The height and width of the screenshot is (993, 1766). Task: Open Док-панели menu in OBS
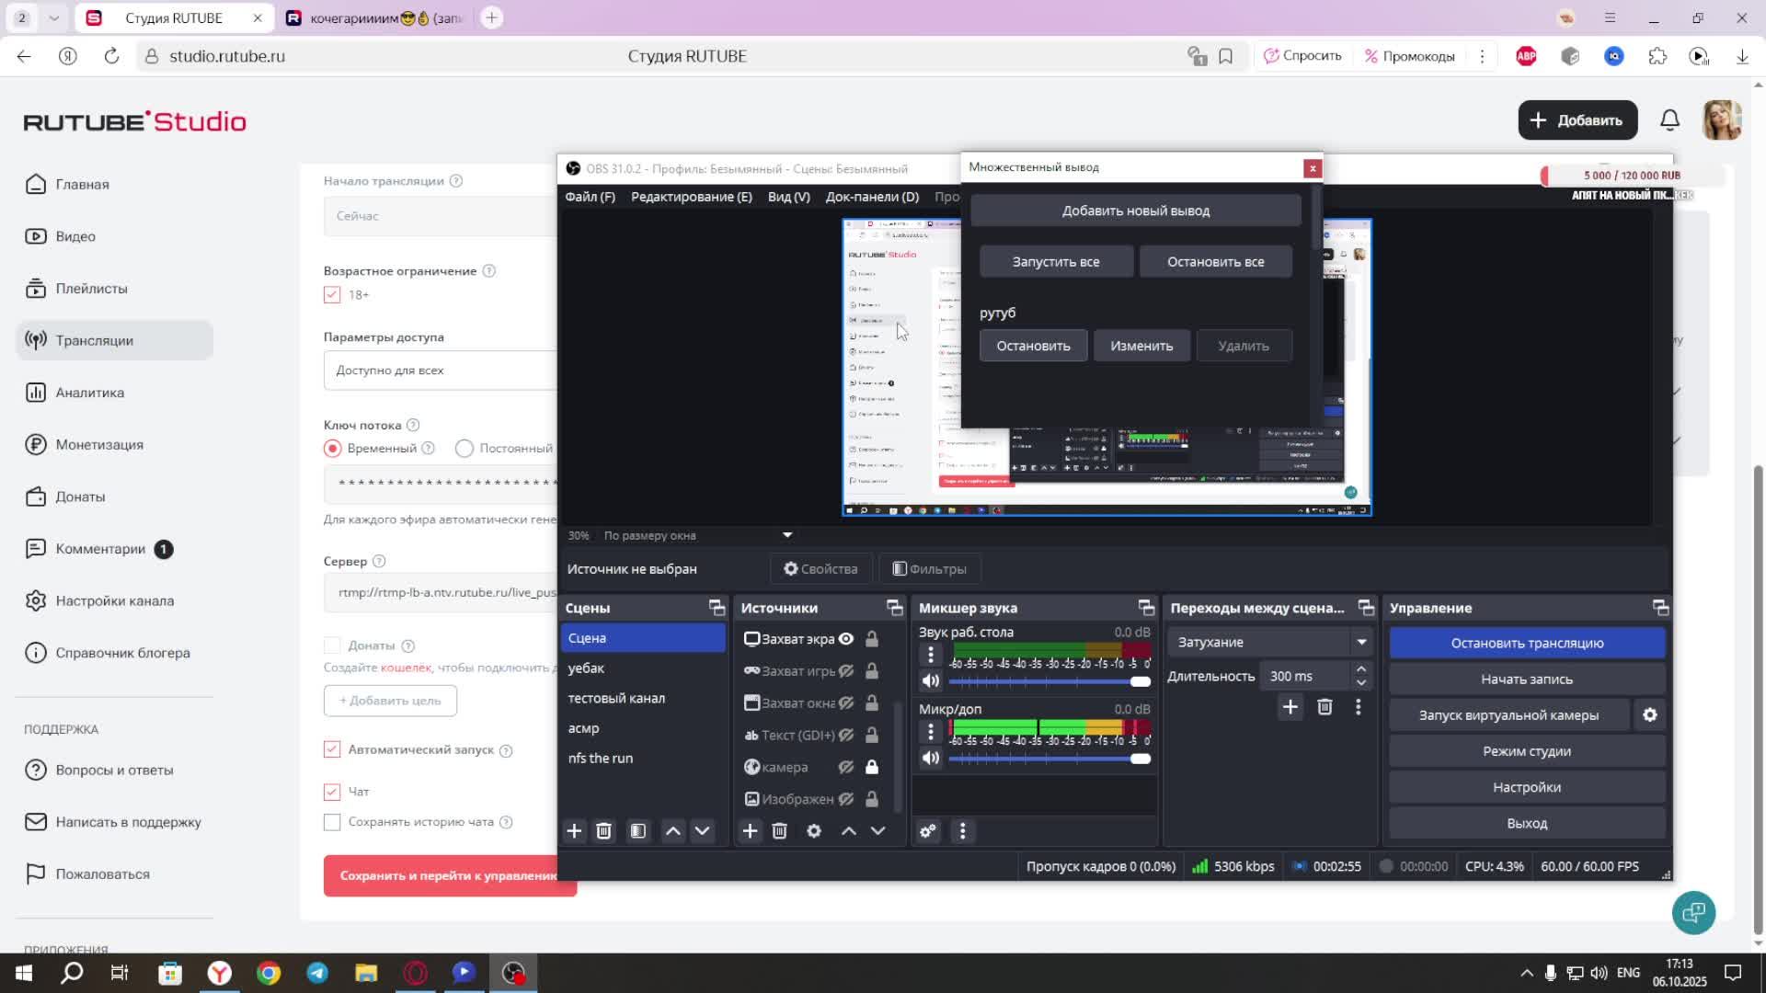(872, 197)
